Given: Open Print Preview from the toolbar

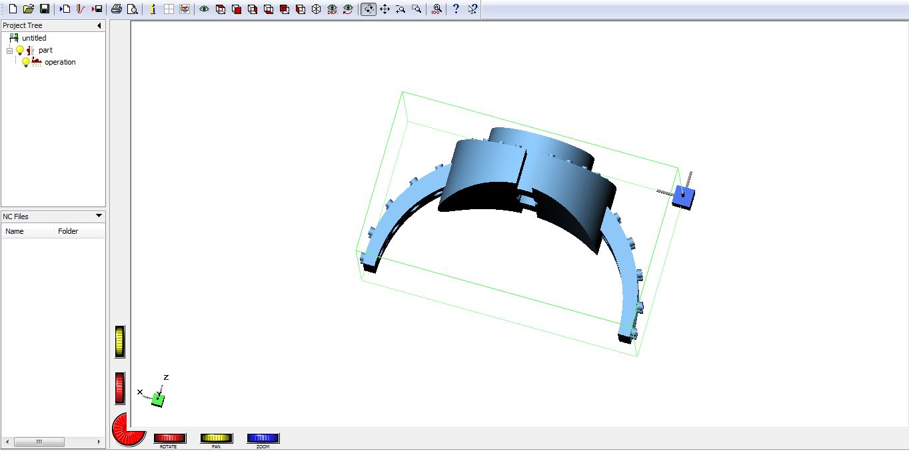Looking at the screenshot, I should coord(133,9).
